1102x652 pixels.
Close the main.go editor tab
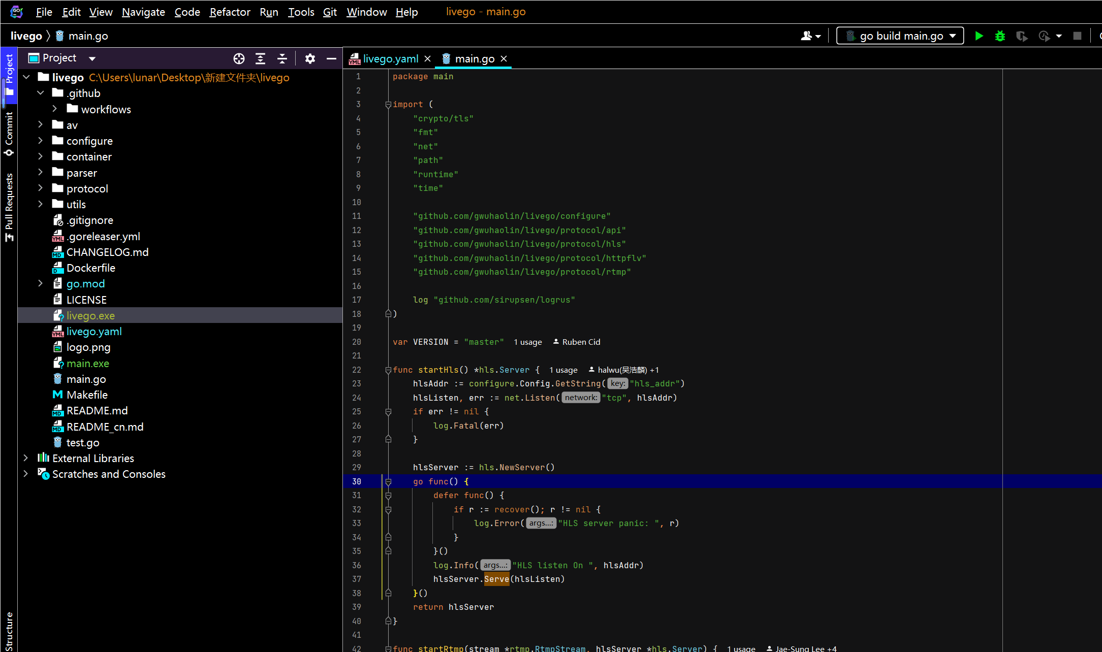point(504,59)
